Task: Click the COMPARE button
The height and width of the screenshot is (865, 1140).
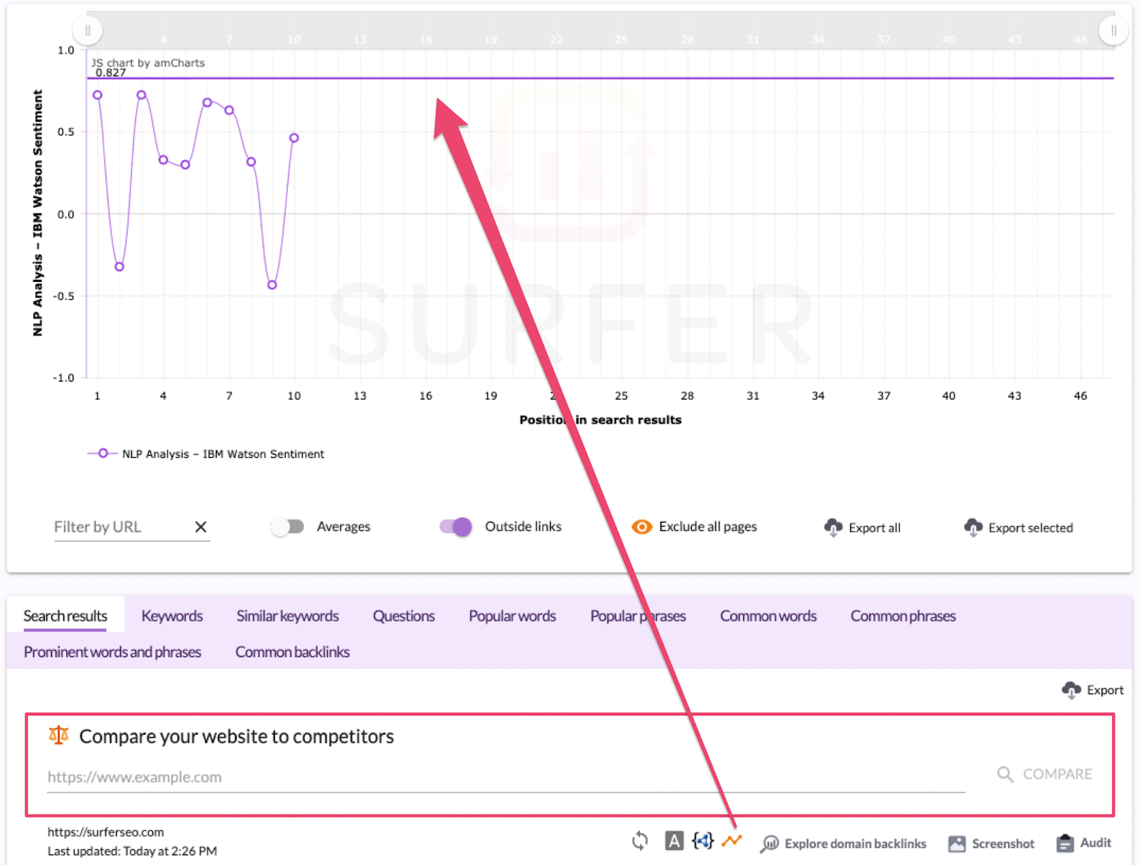Action: (1045, 775)
